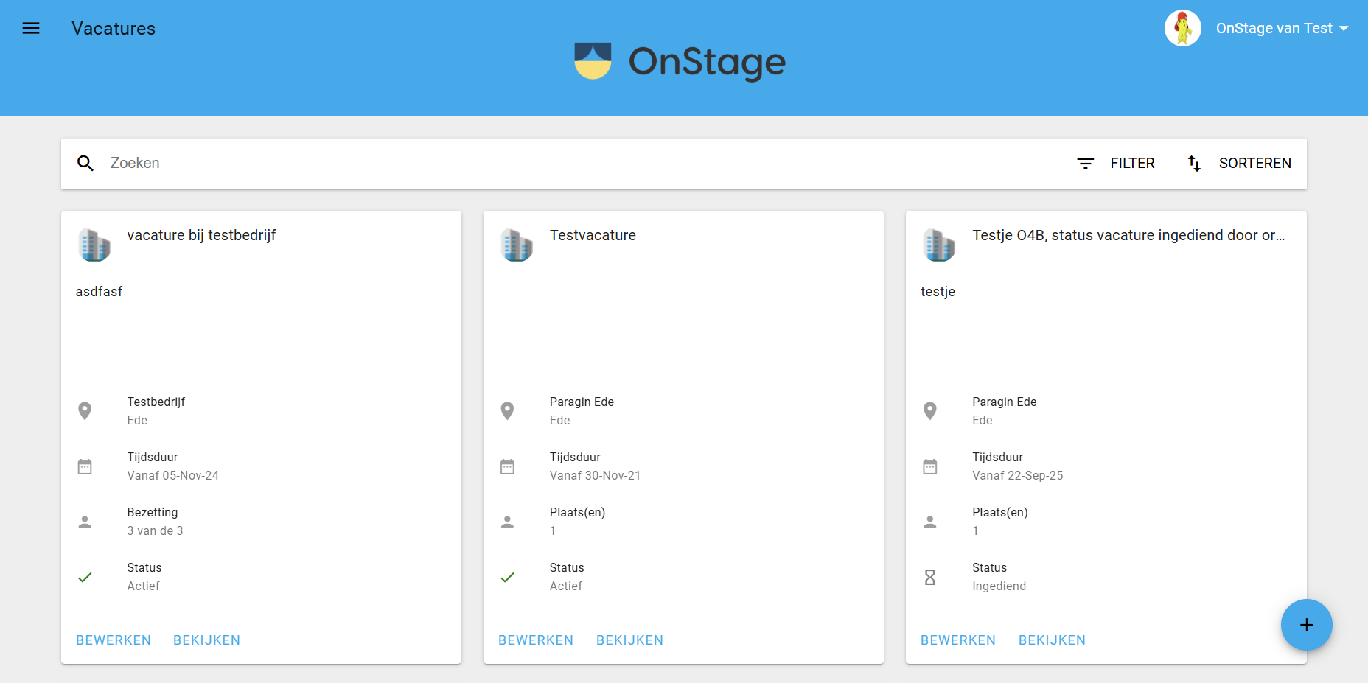
Task: Click BEWERKEN on the Testje O4B card
Action: tap(958, 640)
